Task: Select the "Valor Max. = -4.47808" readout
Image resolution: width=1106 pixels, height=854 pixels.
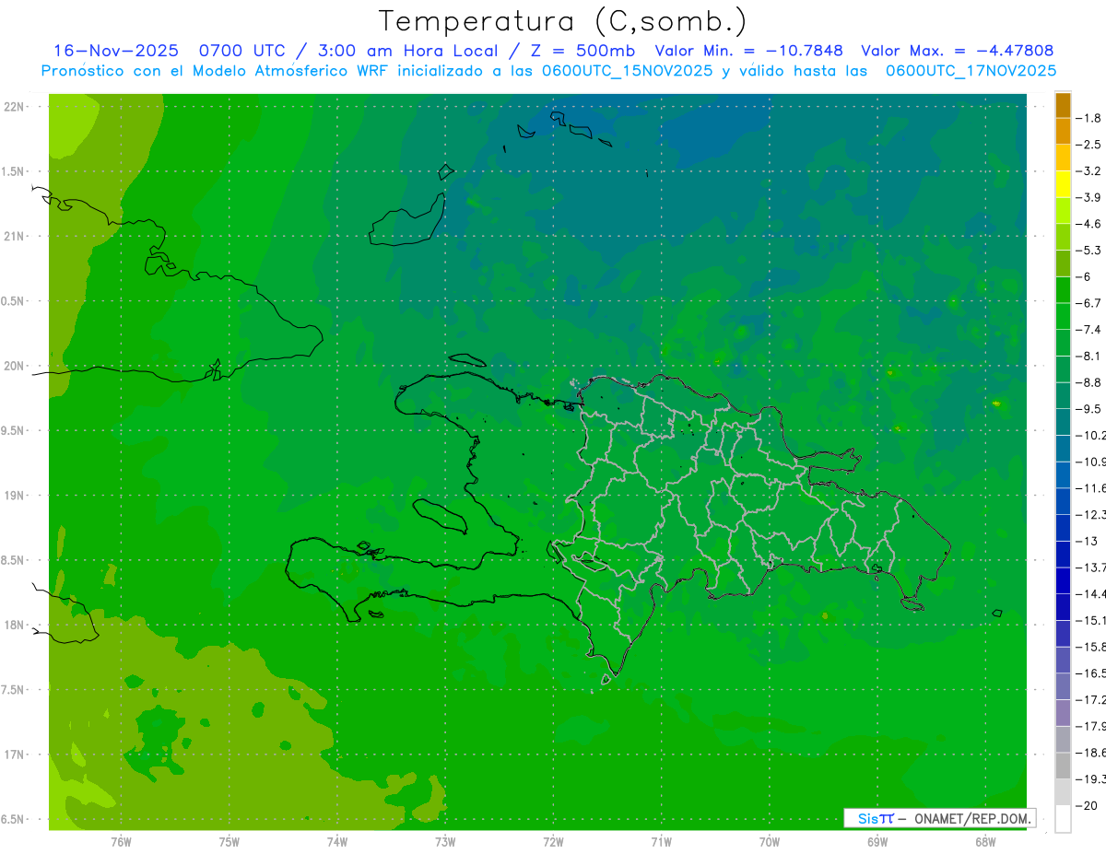Action: (x=957, y=51)
